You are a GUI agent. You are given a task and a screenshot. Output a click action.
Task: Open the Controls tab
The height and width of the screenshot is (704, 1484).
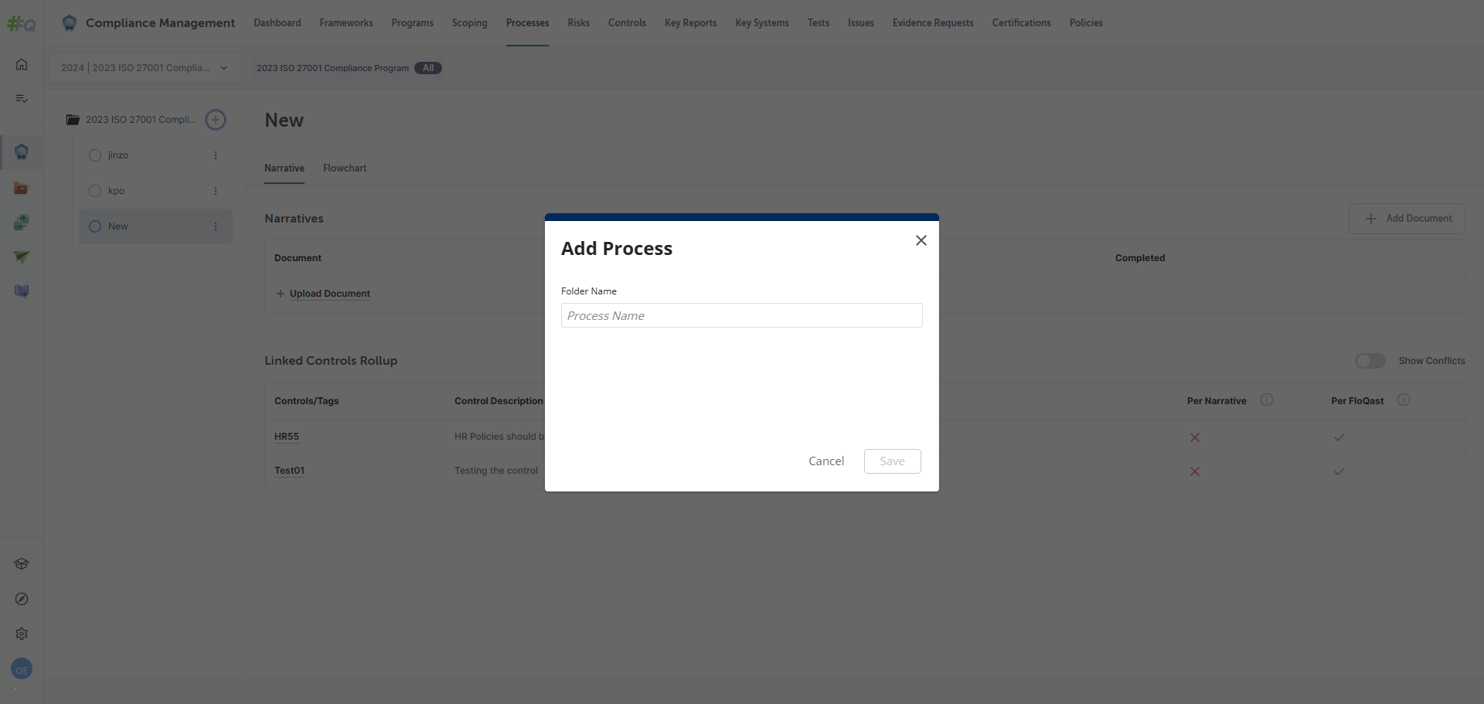627,22
